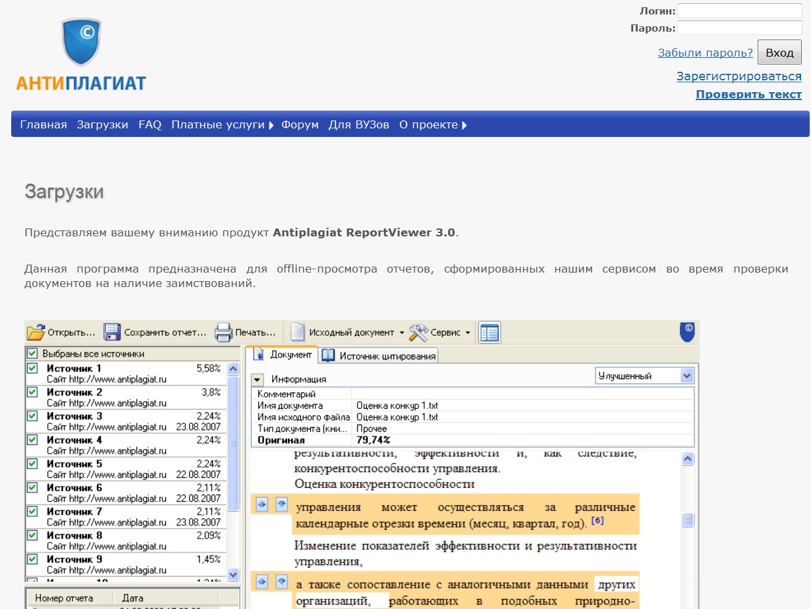This screenshot has width=811, height=609.
Task: Click the sources list scrollbar thumb
Action: (x=233, y=444)
